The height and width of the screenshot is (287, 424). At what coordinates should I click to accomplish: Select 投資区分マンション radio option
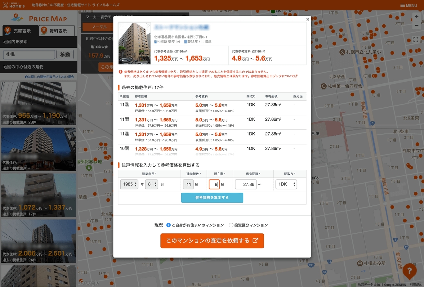231,225
